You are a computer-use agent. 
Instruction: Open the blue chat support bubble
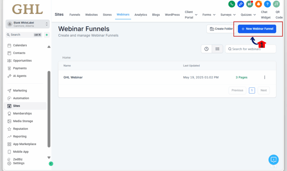[274, 160]
